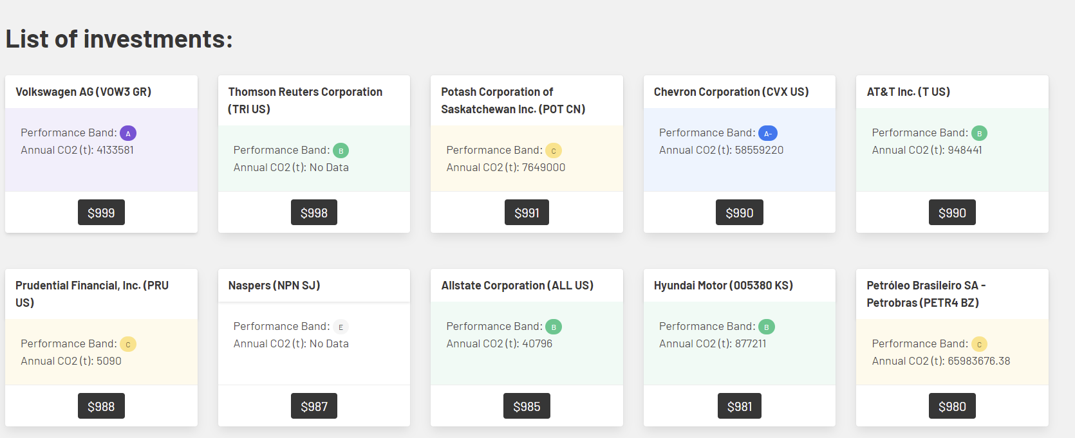Click Chevron's blue A- band badge
This screenshot has height=438, width=1075.
pyautogui.click(x=767, y=133)
